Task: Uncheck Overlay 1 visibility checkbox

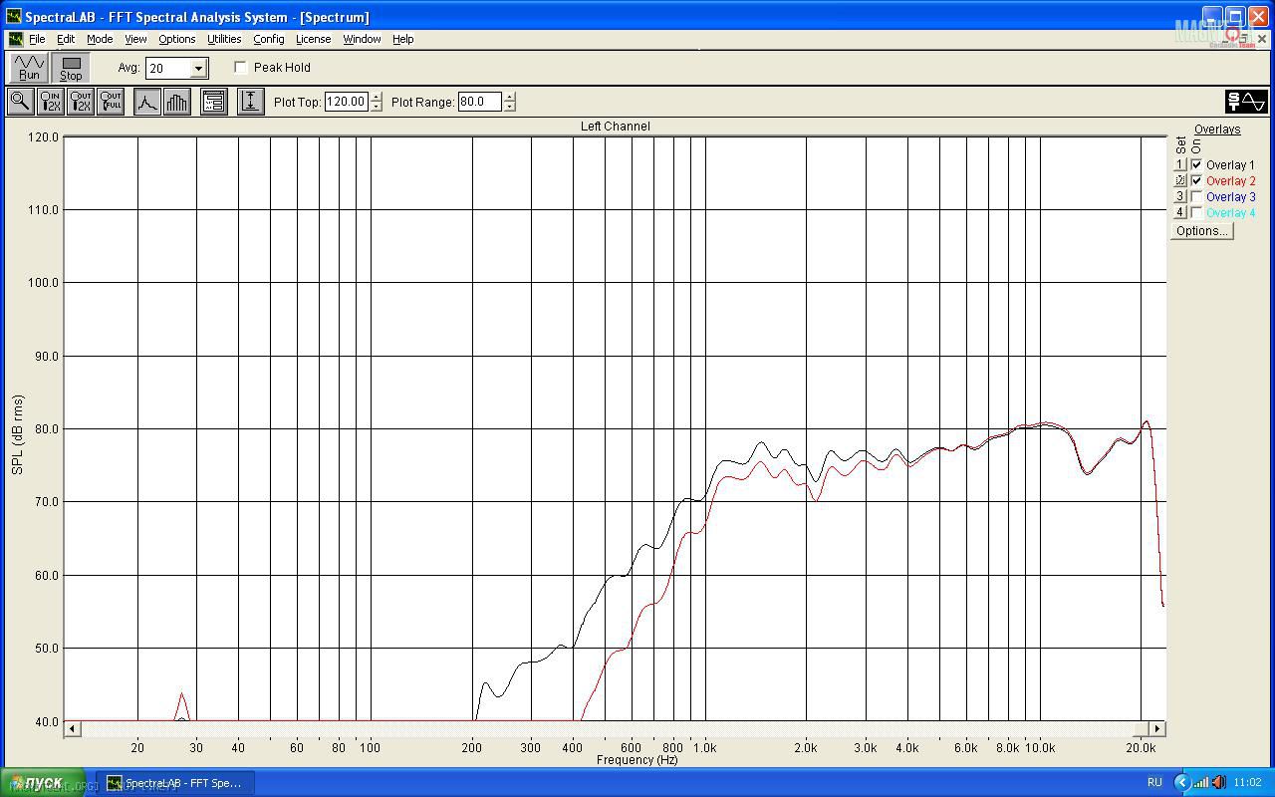Action: [1197, 165]
